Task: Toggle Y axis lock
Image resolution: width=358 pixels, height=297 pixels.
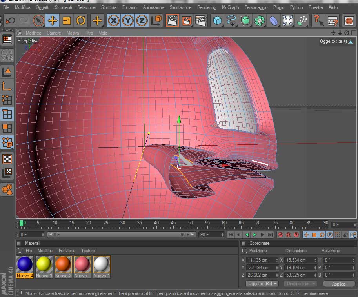Action: click(x=128, y=20)
